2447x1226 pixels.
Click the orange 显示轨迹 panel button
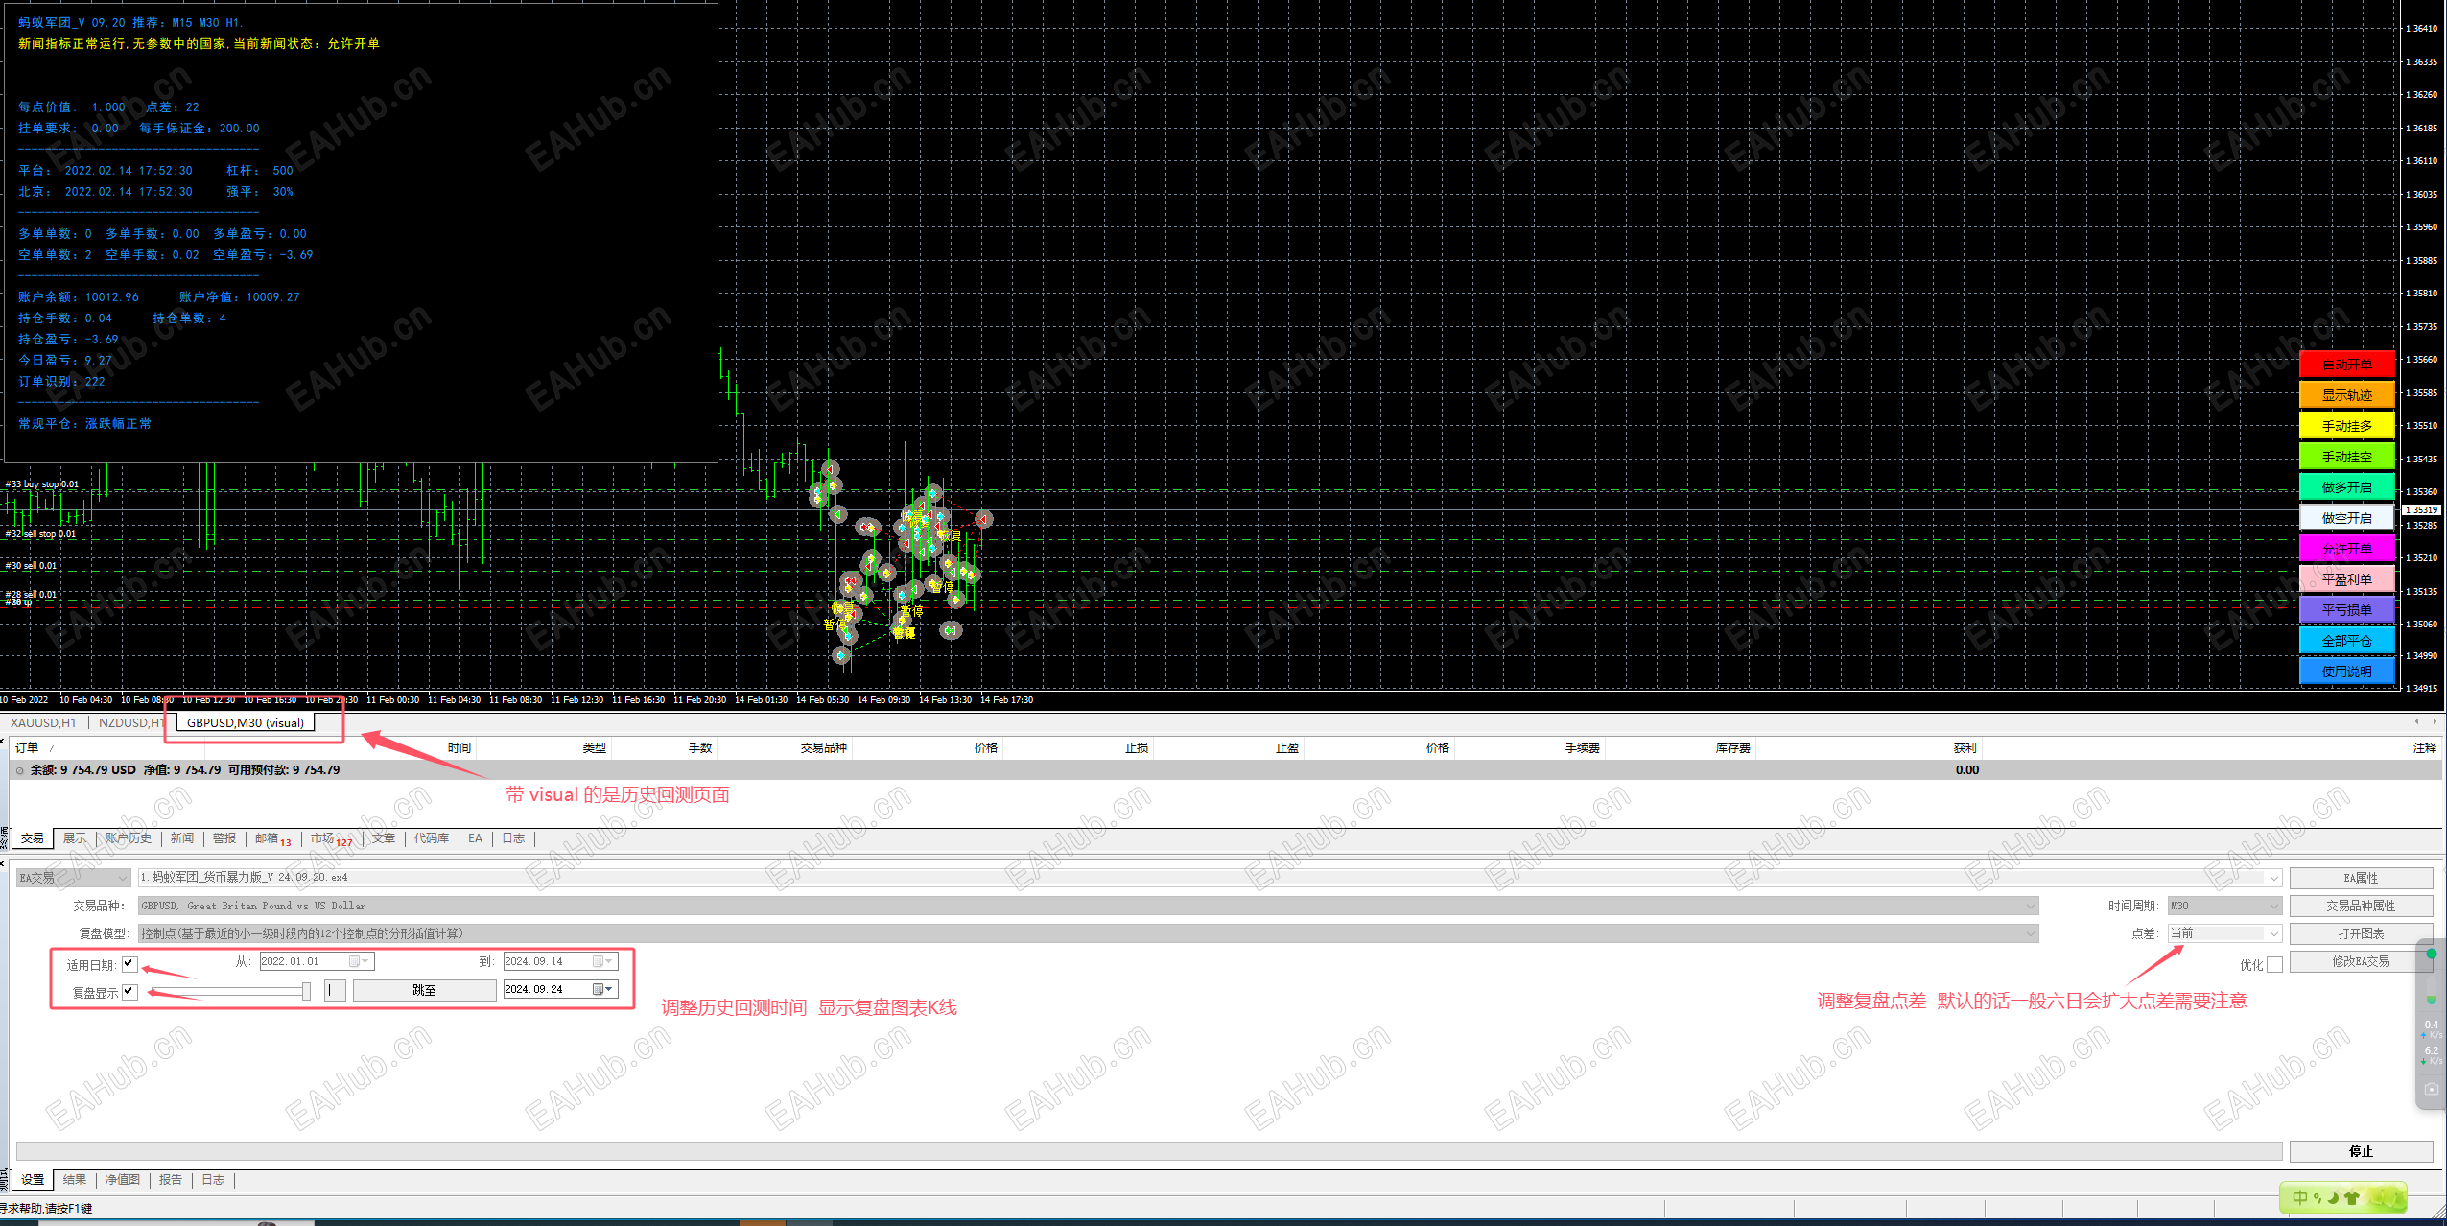pyautogui.click(x=2346, y=395)
